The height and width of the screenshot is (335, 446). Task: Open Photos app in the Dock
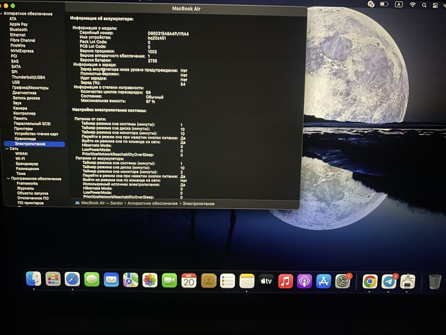tap(150, 280)
